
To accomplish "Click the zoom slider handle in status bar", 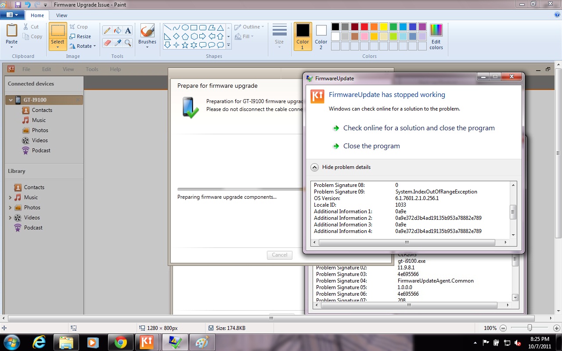I will pyautogui.click(x=530, y=328).
